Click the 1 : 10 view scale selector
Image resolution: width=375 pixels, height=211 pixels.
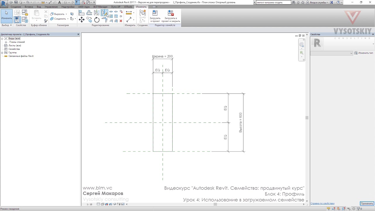pos(89,204)
